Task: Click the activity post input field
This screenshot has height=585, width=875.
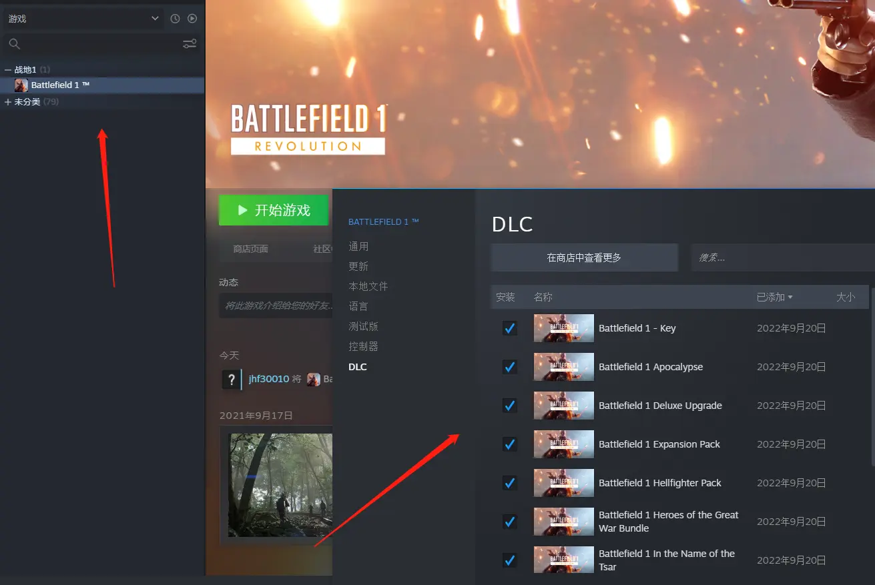Action: click(276, 306)
